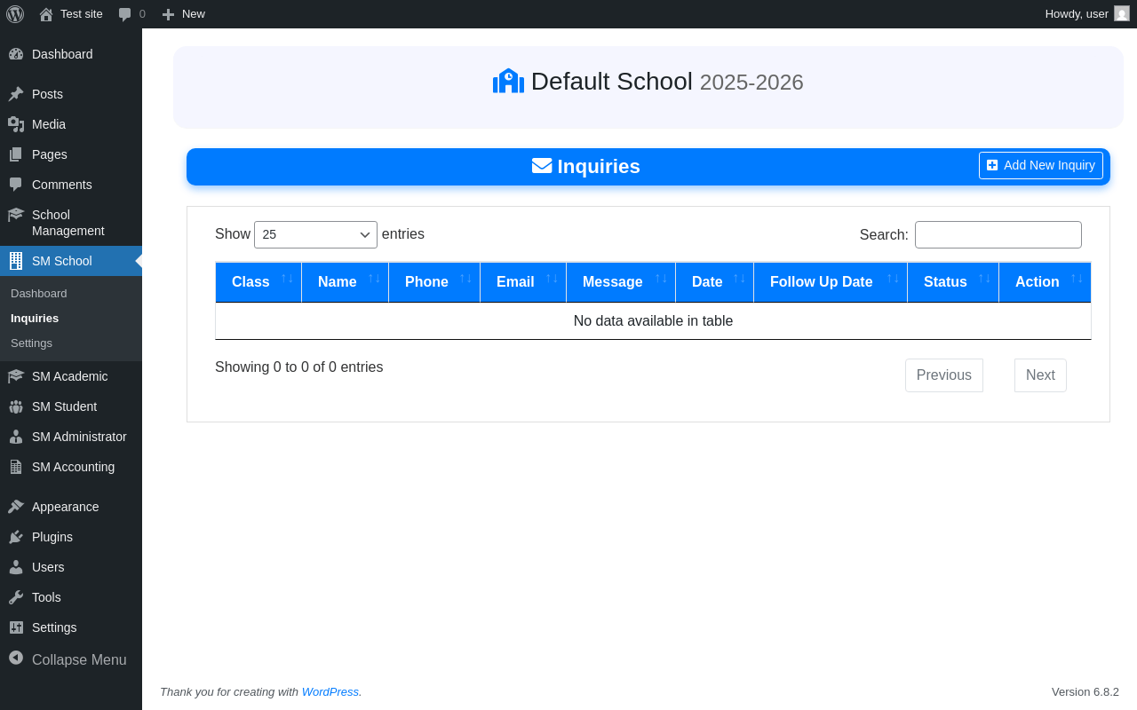Open the SM Academic menu

coord(71,376)
